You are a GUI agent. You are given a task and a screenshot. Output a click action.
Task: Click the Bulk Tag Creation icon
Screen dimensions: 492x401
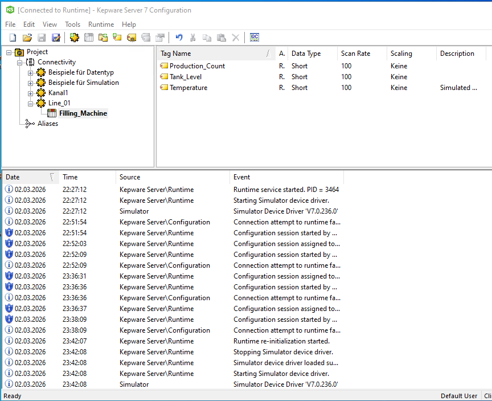132,38
